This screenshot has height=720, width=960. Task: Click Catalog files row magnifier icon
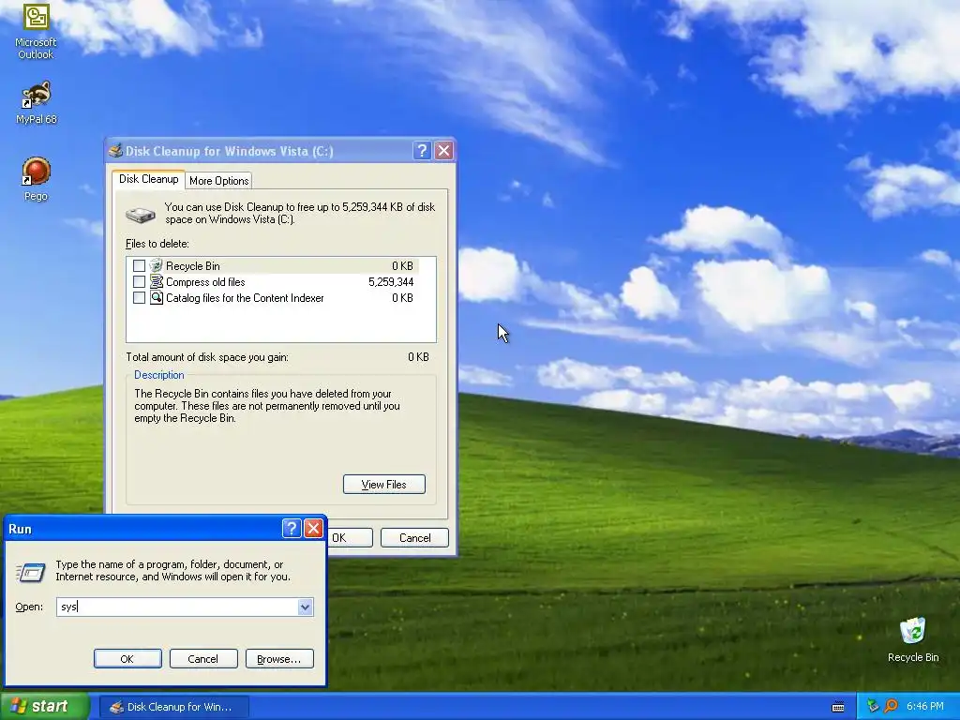coord(157,297)
